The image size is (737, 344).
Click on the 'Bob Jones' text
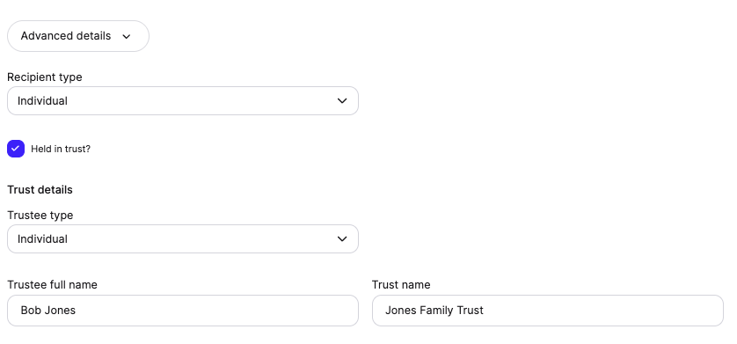tap(48, 311)
